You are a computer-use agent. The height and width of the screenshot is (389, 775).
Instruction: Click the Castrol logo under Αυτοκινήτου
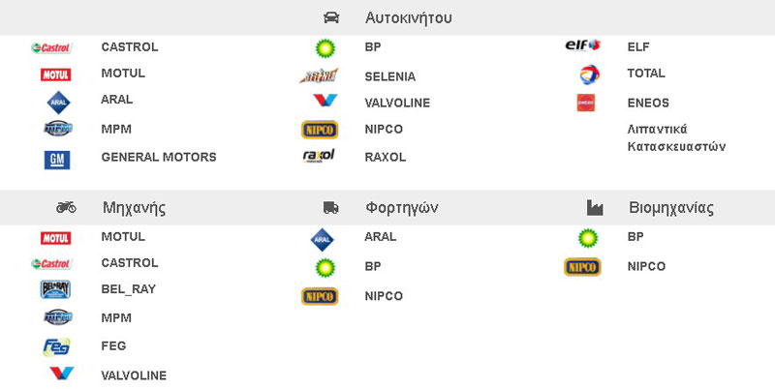coord(51,47)
